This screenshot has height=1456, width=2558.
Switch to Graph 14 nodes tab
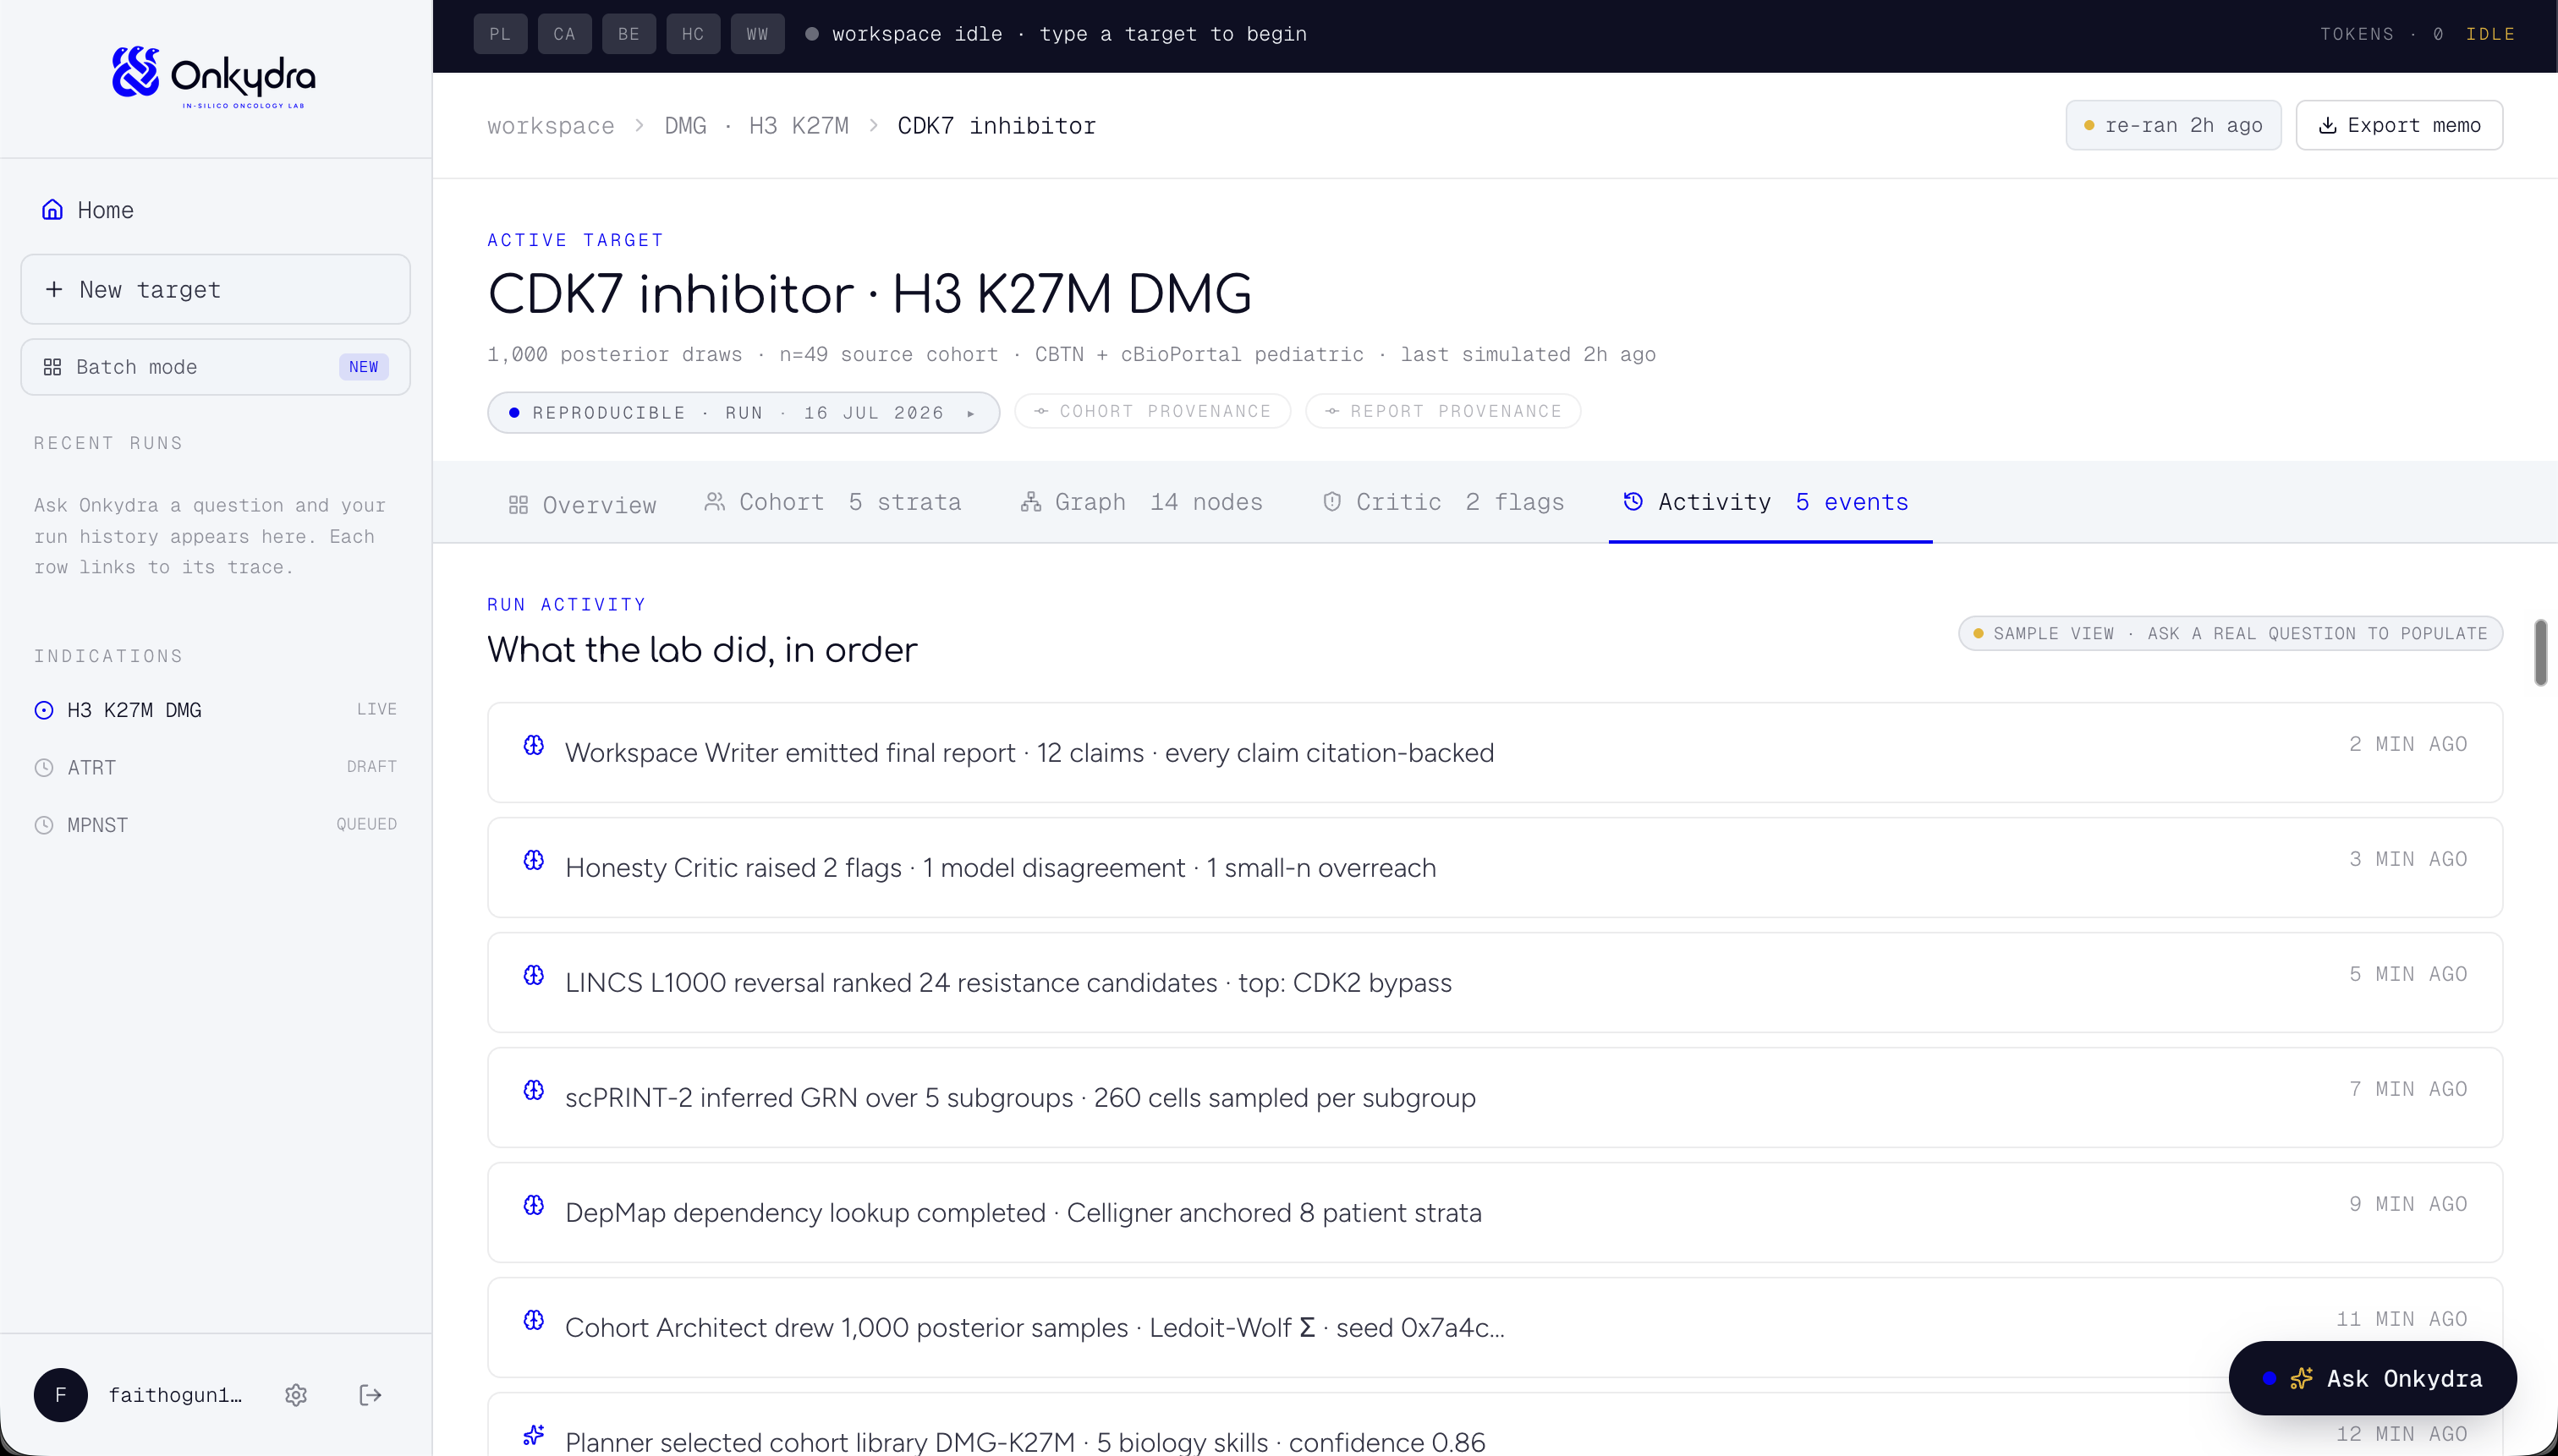tap(1141, 502)
